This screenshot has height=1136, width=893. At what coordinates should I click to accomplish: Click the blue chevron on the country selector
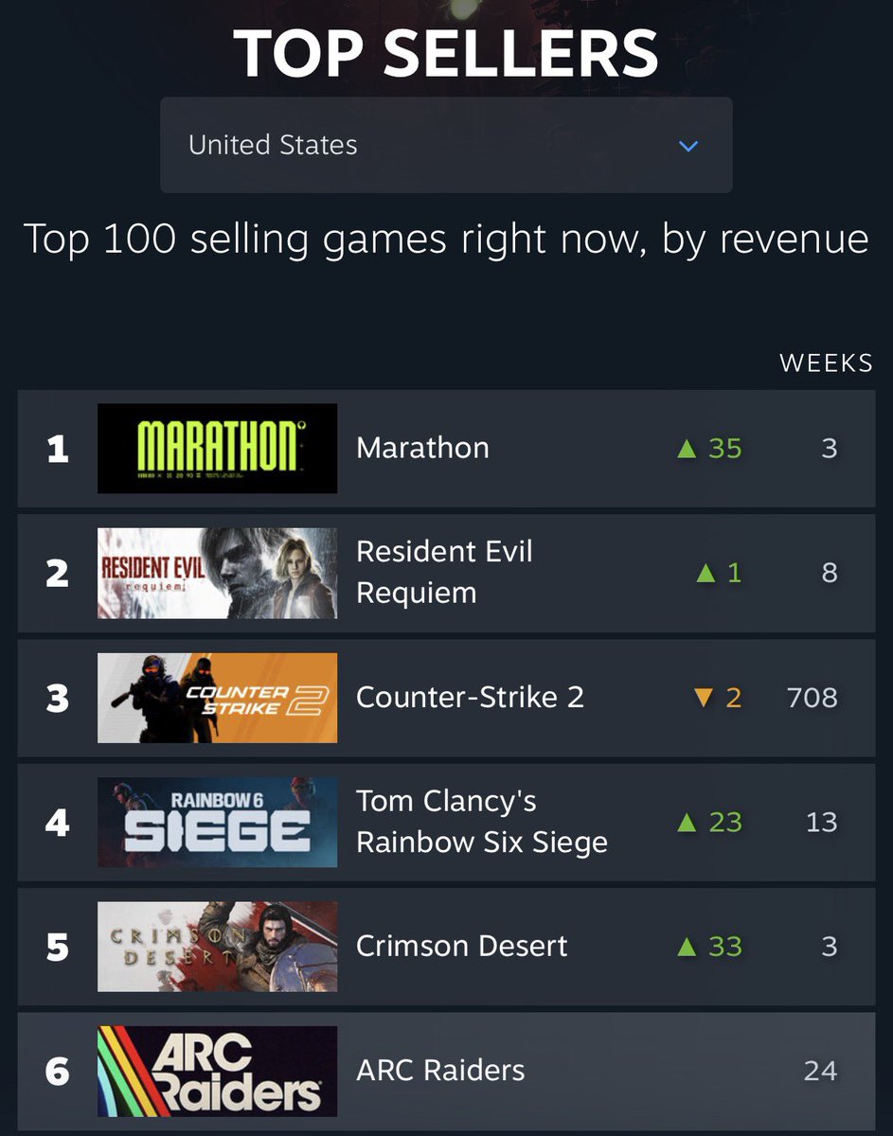pos(688,146)
